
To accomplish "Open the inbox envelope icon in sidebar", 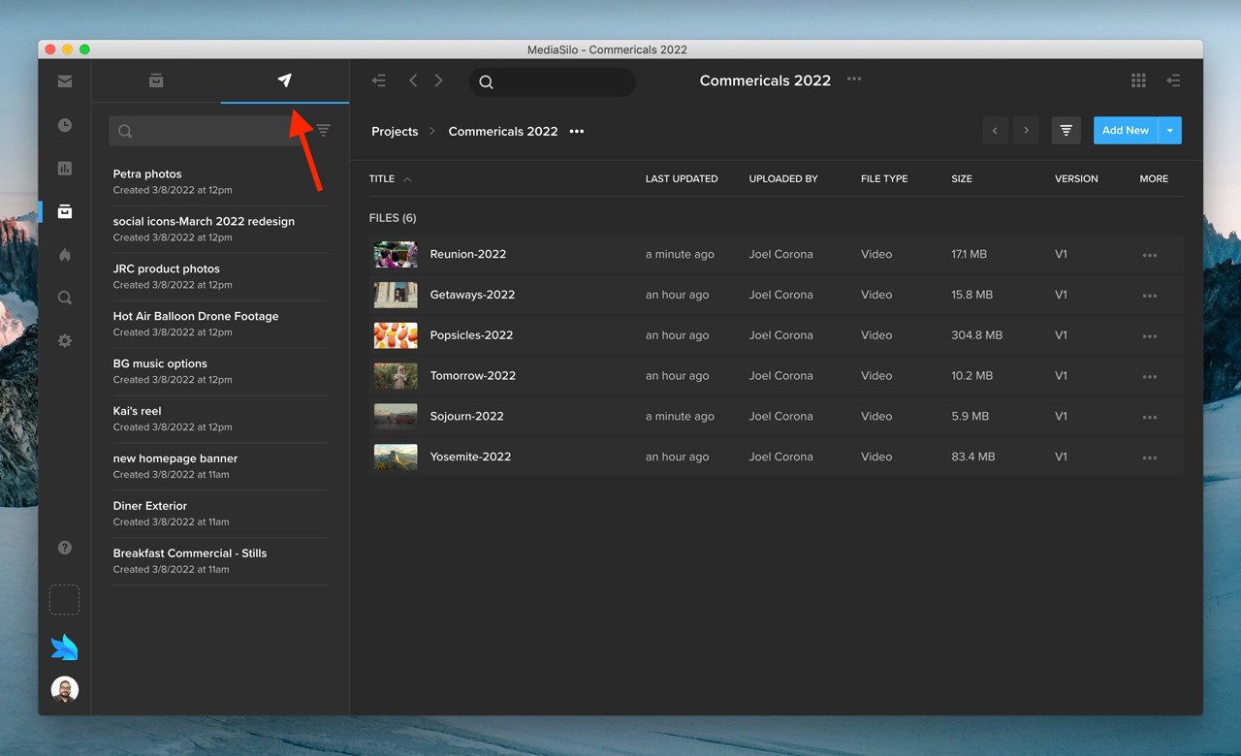I will [x=65, y=81].
